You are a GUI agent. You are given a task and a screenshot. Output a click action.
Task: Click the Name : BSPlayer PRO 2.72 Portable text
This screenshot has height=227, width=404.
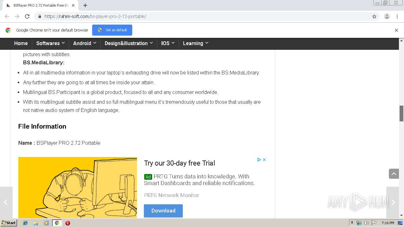click(59, 143)
